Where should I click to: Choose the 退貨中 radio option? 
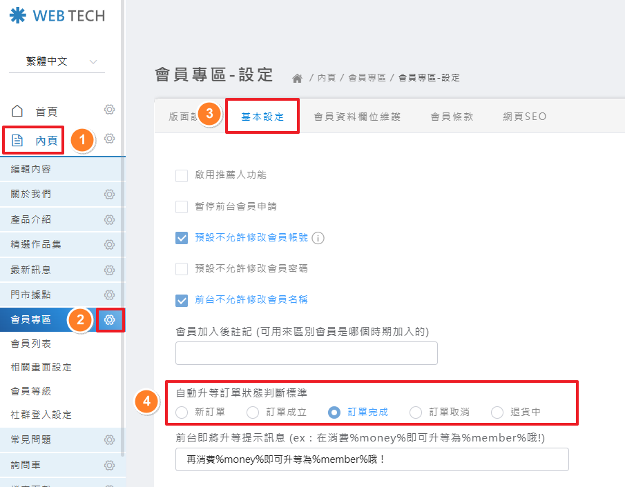coord(497,413)
